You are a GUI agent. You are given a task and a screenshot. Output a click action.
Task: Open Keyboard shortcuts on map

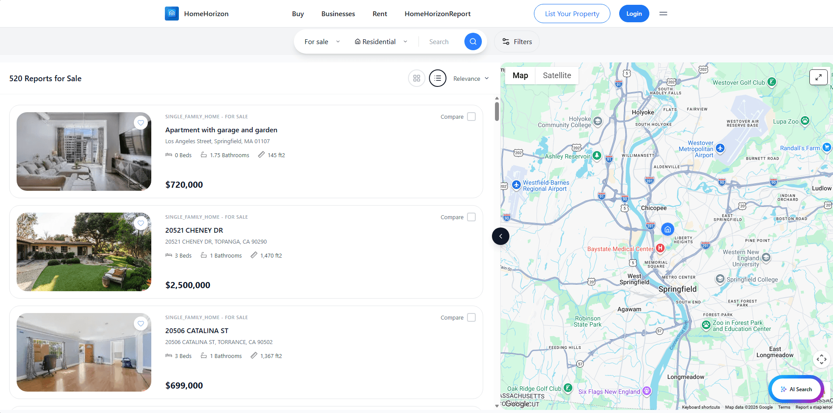701,407
